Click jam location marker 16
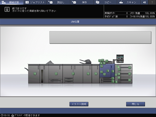This screenshot has height=117, width=156. [x=35, y=74]
